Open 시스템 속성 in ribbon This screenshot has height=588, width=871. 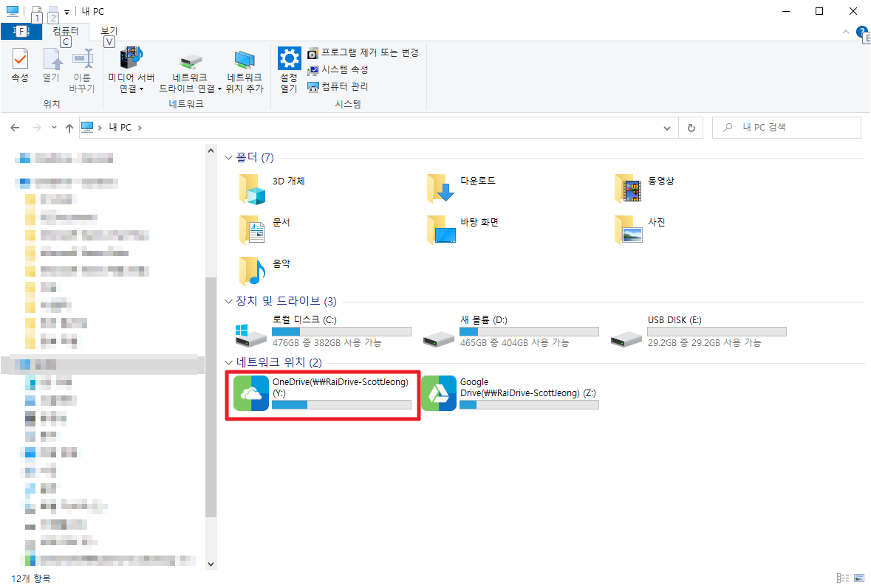pyautogui.click(x=338, y=70)
